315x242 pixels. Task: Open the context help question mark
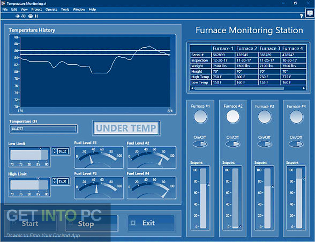[301, 16]
